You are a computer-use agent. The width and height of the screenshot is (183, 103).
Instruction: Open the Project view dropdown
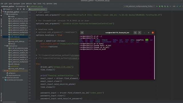tap(8, 9)
